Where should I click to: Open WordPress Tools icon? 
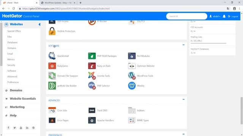[132, 76]
